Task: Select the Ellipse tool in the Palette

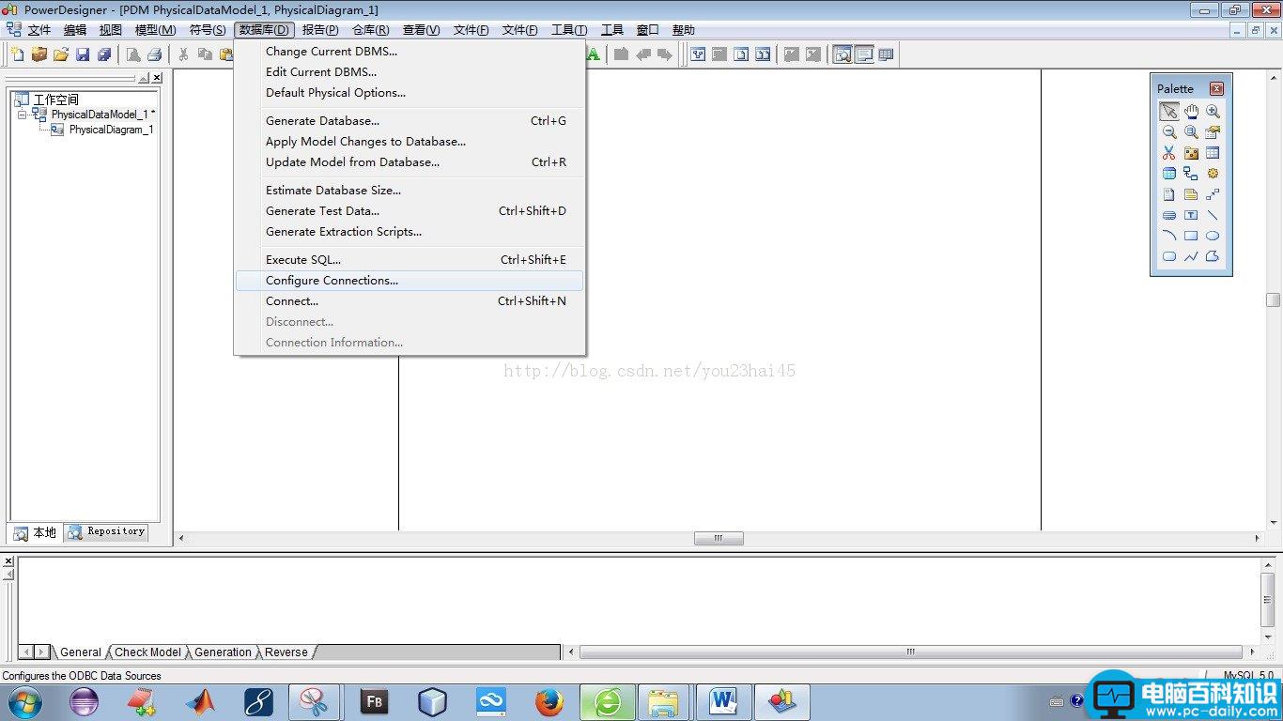Action: point(1213,236)
